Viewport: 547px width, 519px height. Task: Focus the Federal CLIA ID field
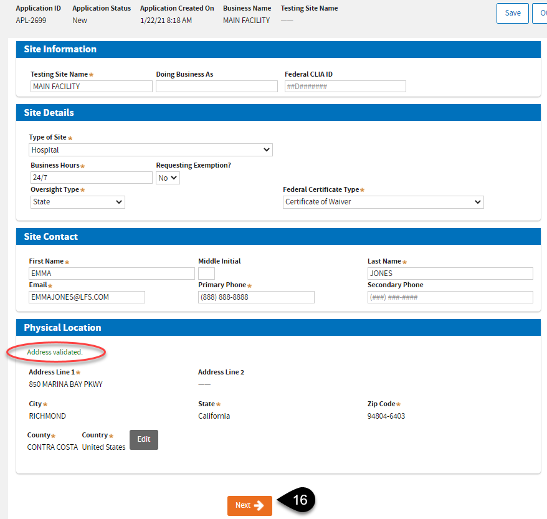345,87
